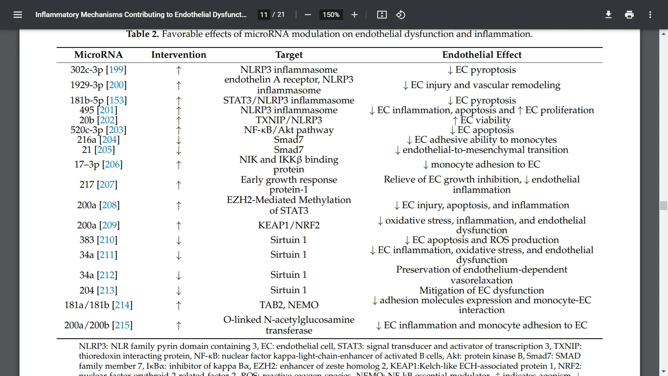Click the KEAP1/NRF2 target cell
Viewport: 668px width, 376px height.
tap(289, 225)
